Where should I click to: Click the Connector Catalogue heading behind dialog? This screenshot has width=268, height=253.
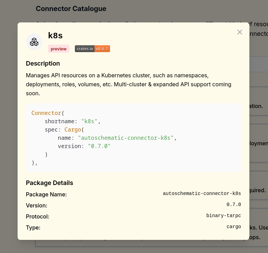[71, 9]
